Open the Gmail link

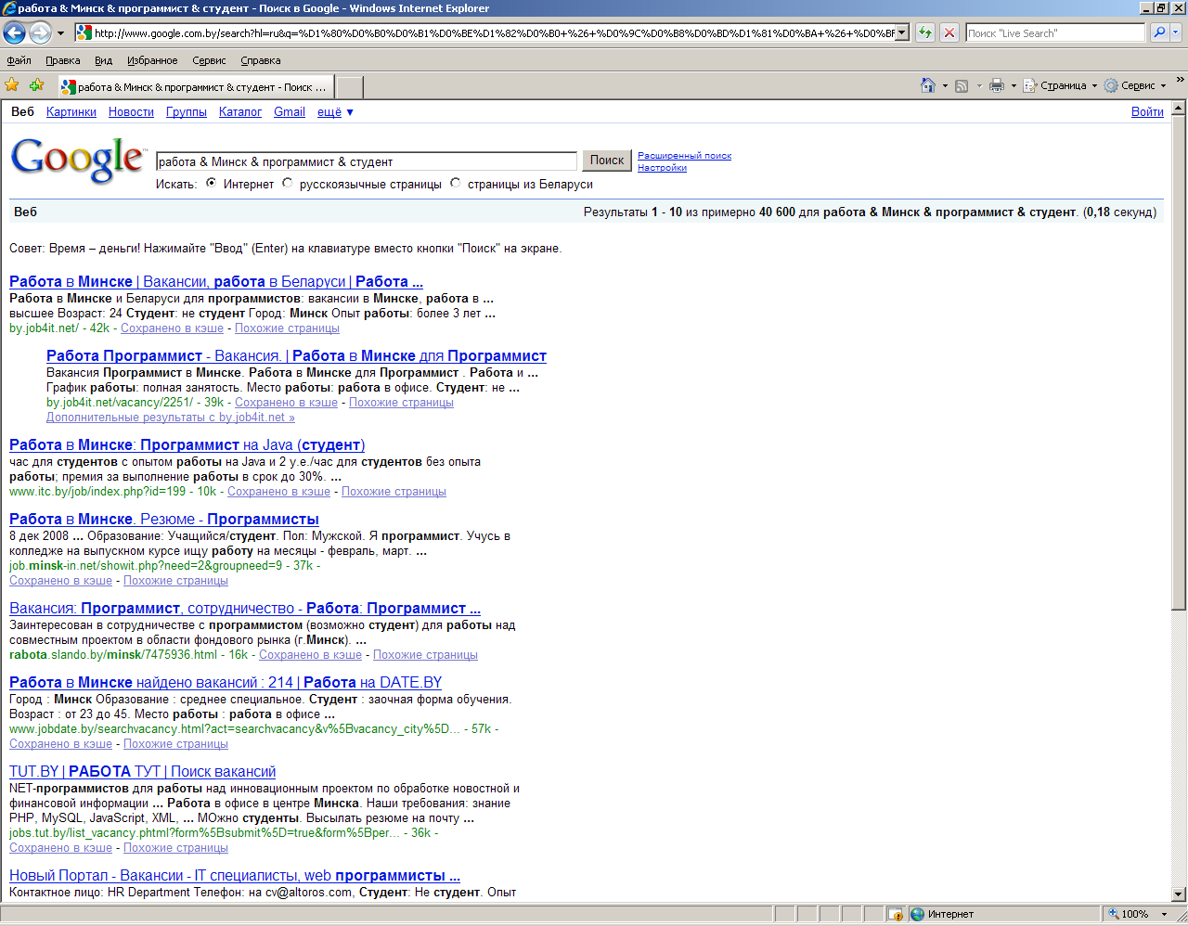point(290,112)
